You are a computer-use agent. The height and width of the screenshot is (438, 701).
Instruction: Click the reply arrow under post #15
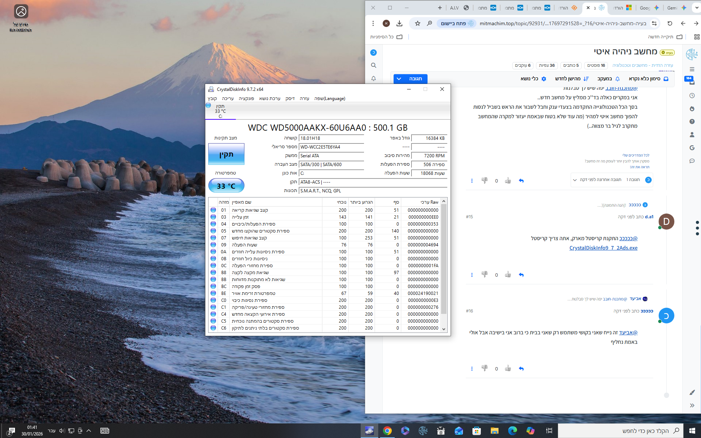(x=521, y=275)
